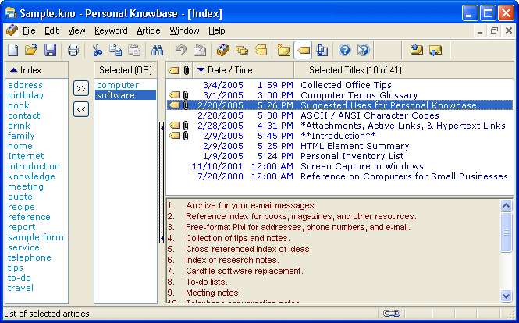Open the Keyword menu
This screenshot has width=519, height=323.
111,30
